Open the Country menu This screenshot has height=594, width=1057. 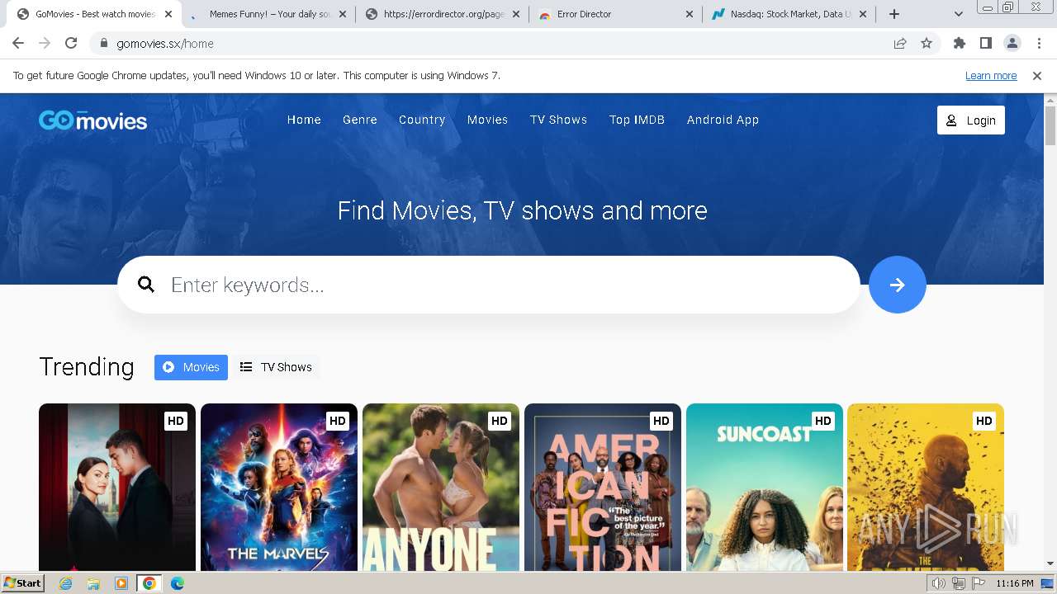[422, 120]
